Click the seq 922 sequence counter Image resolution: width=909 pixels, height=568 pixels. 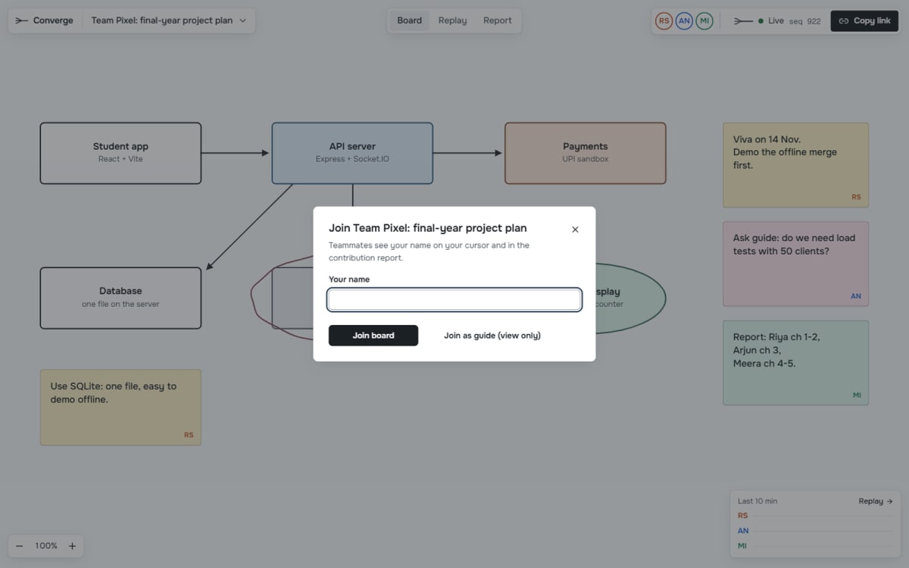coord(804,21)
